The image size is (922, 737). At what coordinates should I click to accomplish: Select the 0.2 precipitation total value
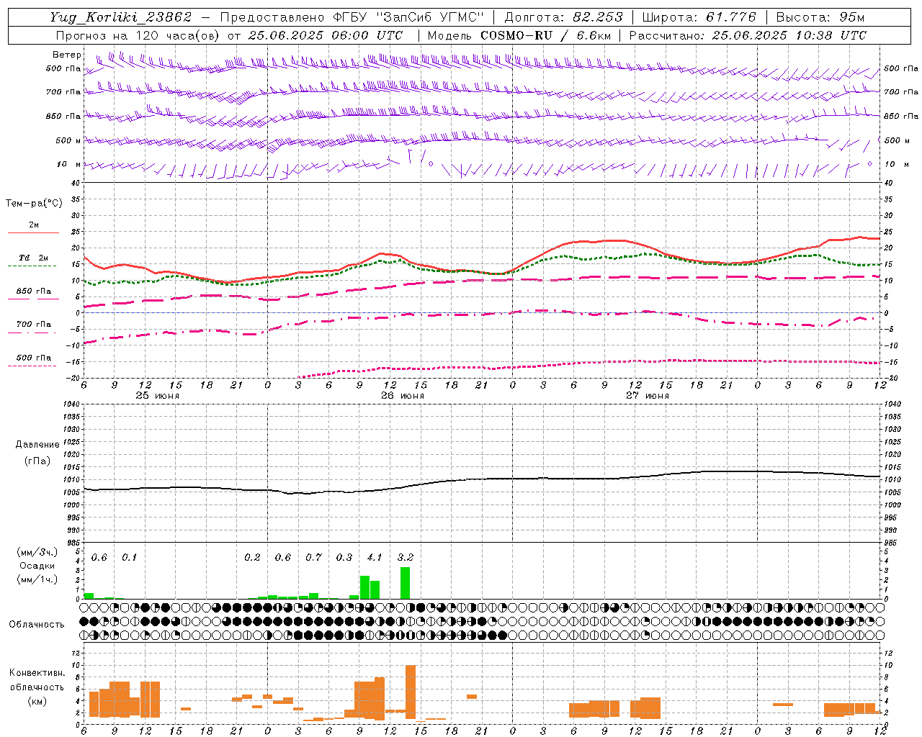252,558
